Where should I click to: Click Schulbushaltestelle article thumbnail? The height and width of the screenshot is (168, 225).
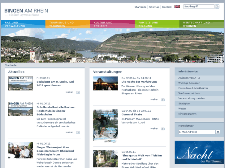point(20,109)
